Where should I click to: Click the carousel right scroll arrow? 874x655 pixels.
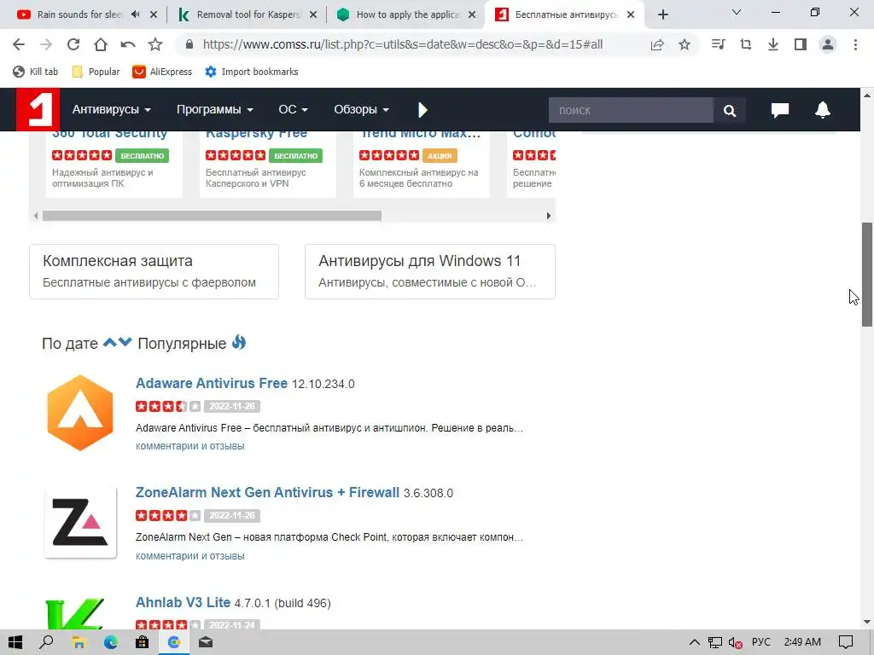[549, 216]
